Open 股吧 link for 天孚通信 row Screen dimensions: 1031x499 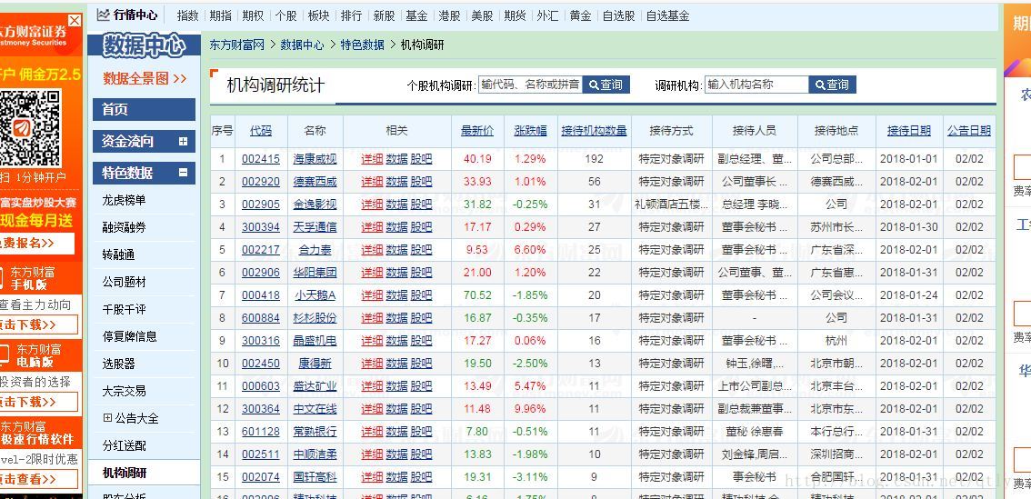[x=422, y=227]
